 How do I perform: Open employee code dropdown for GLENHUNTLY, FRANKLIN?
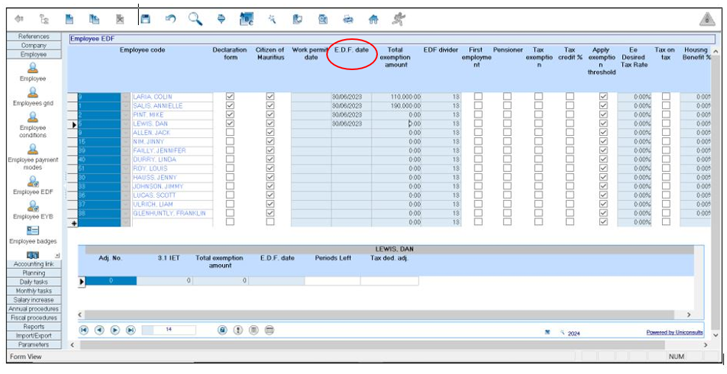point(125,213)
